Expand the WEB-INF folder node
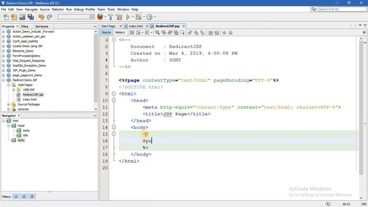Image resolution: width=368 pixels, height=207 pixels. (x=14, y=90)
